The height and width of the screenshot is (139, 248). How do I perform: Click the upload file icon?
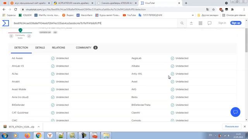point(191,23)
